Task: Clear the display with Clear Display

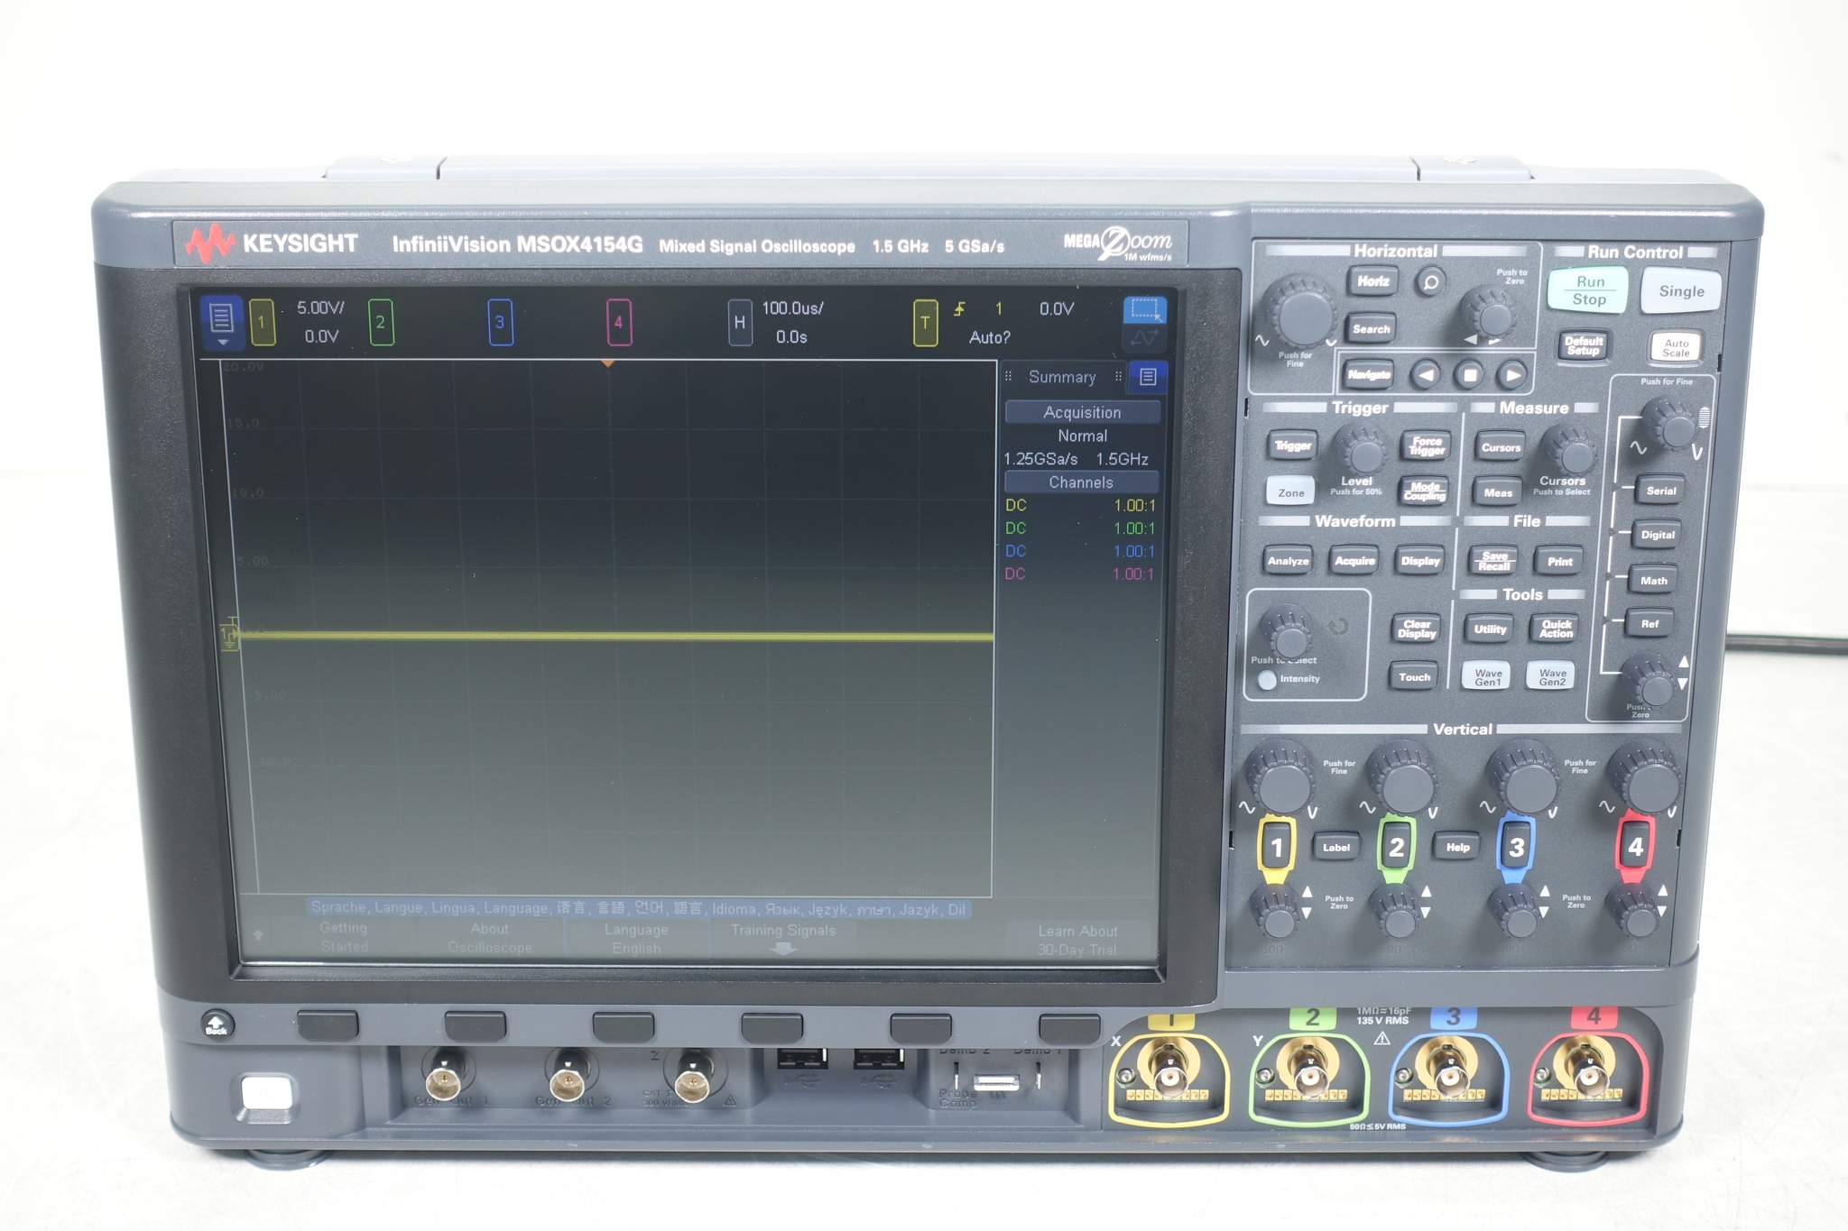Action: click(x=1416, y=629)
